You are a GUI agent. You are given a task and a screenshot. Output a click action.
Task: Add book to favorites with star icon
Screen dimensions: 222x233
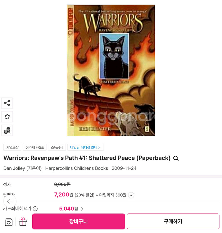pyautogui.click(x=7, y=117)
